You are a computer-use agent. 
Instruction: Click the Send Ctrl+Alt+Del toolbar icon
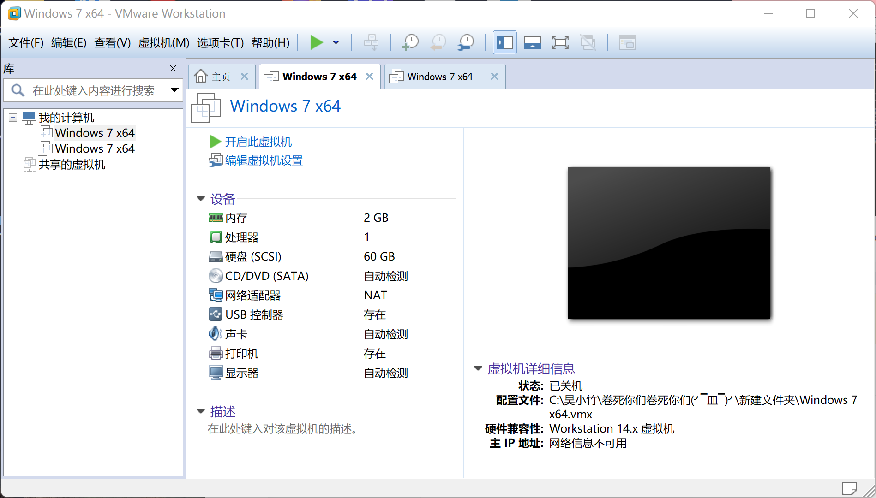point(371,42)
